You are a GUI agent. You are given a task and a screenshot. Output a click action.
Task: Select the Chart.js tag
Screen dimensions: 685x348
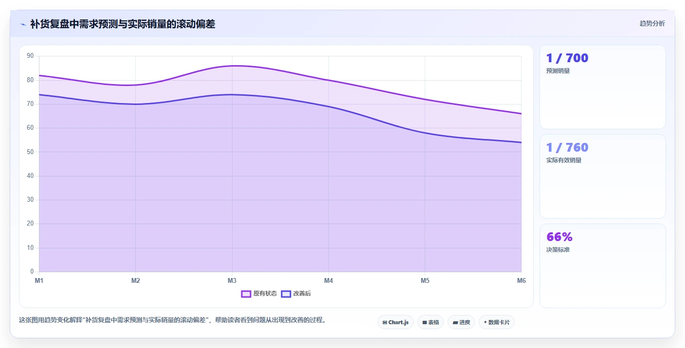coord(396,322)
